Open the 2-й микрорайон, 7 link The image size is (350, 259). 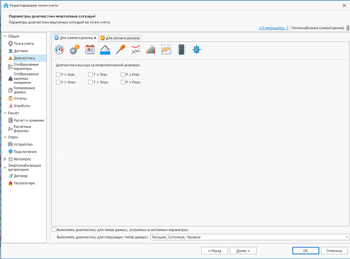pos(273,27)
